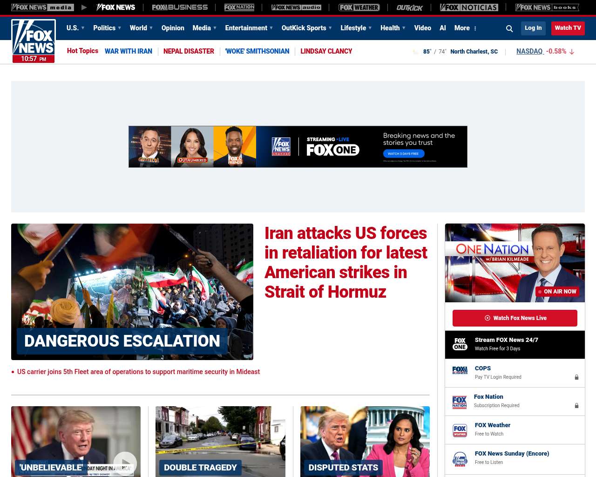Open Fox News Books logo in top bar
This screenshot has height=477, width=596.
pyautogui.click(x=547, y=7)
